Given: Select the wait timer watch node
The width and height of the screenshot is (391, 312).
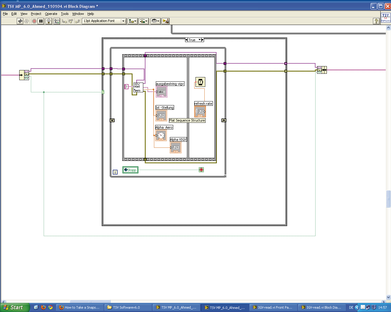Looking at the screenshot, I should [x=200, y=82].
